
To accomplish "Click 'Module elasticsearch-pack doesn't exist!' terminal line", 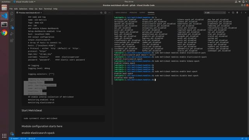I will coord(135,55).
